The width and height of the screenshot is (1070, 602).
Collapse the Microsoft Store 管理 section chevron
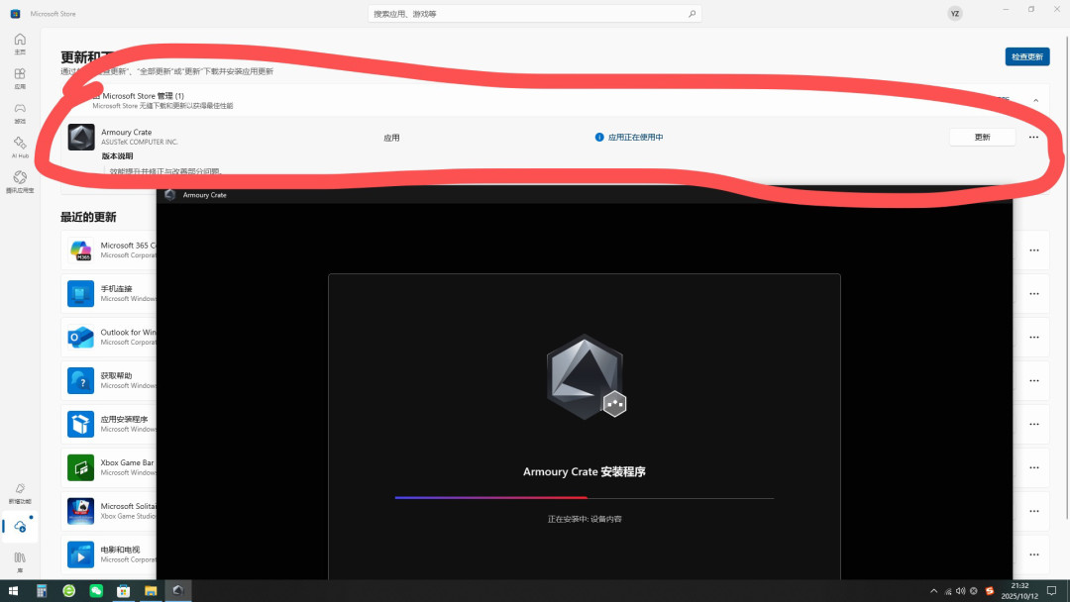[x=1036, y=100]
